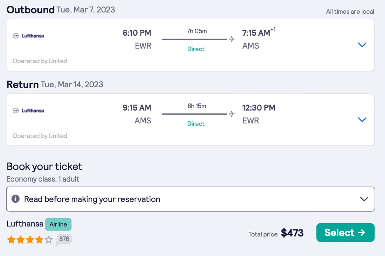Screen dimensions: 385x256
Task: Click the Airline badge next to Lufthansa
Action: tap(58, 224)
